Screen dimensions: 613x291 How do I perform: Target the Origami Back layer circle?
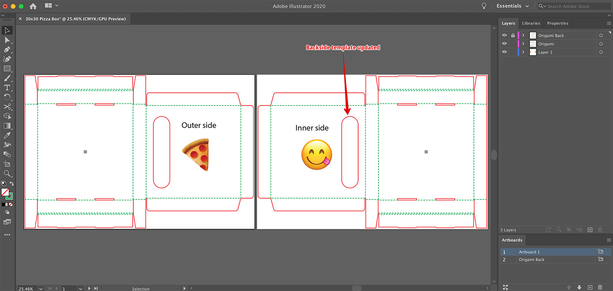pyautogui.click(x=601, y=35)
